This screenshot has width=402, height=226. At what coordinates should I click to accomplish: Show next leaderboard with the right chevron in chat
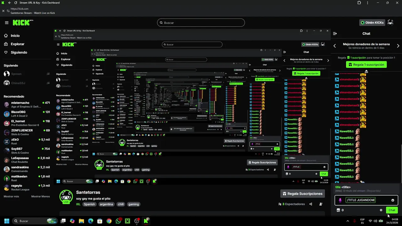[x=398, y=46]
